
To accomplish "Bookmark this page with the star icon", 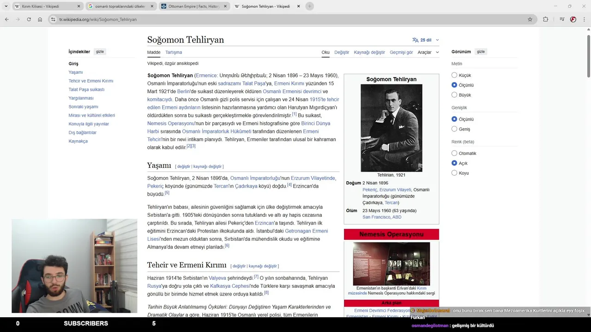I will 530,19.
